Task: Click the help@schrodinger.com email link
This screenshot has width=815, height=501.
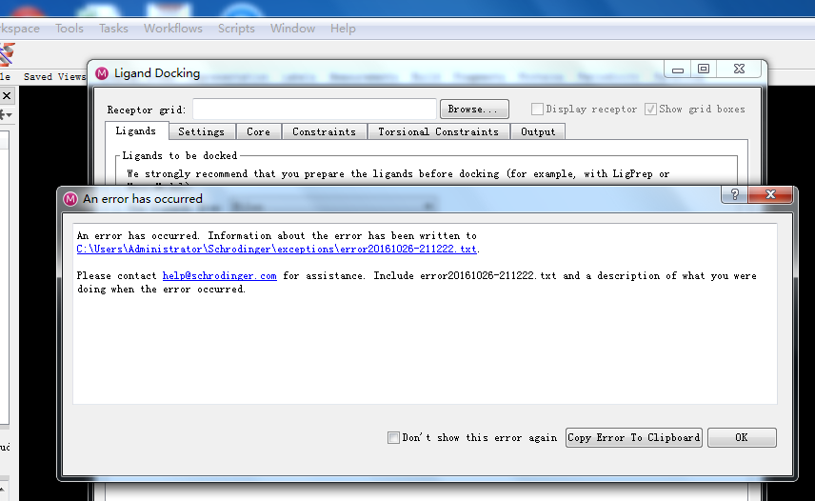Action: [219, 276]
